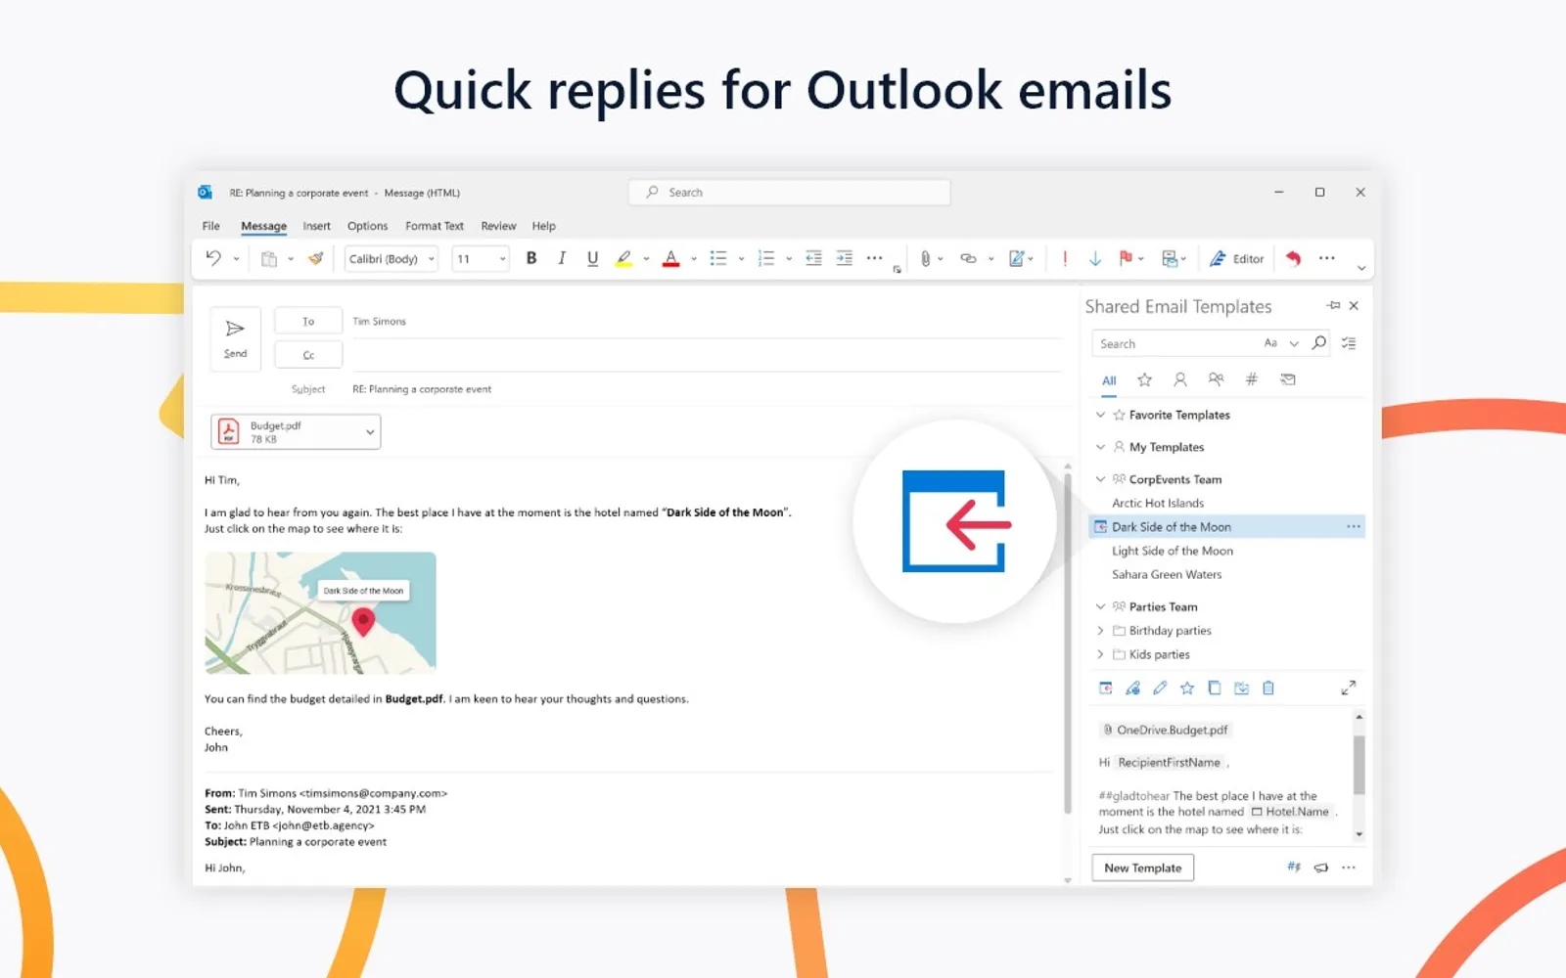Click the search magnifier in templates pane

tap(1319, 343)
